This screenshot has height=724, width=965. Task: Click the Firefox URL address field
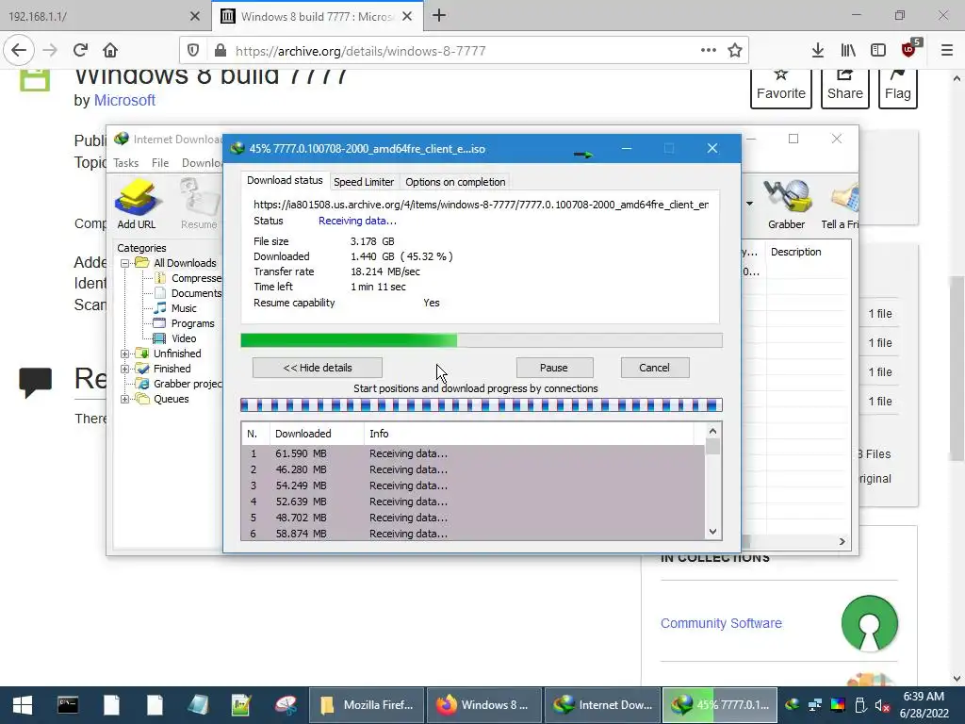464,51
